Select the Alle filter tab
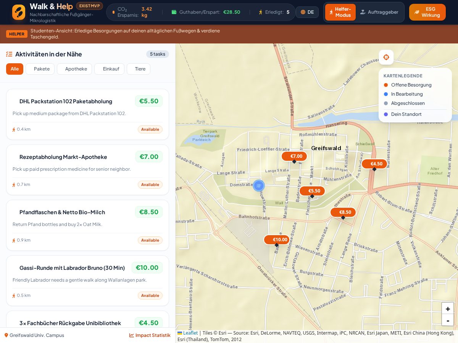Screen dimensions: 458x343 pyautogui.click(x=15, y=69)
